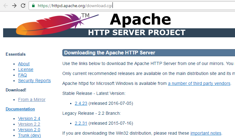Open Trunk (dev) documentation link
Image resolution: width=235 pixels, height=139 pixels.
30,135
